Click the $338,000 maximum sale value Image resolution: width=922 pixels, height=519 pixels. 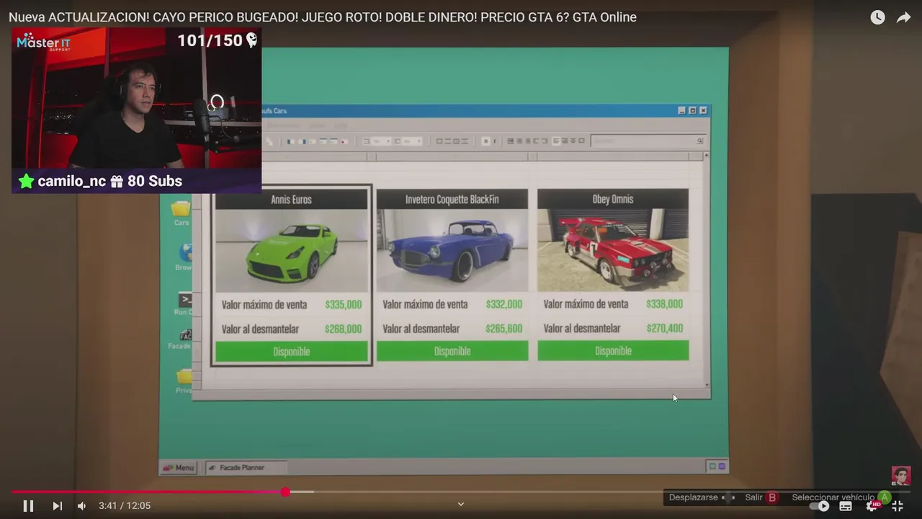(664, 304)
